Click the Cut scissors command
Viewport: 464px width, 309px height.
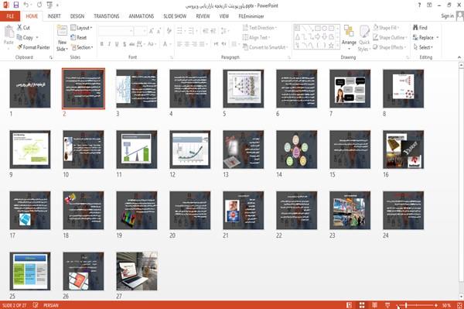point(23,28)
